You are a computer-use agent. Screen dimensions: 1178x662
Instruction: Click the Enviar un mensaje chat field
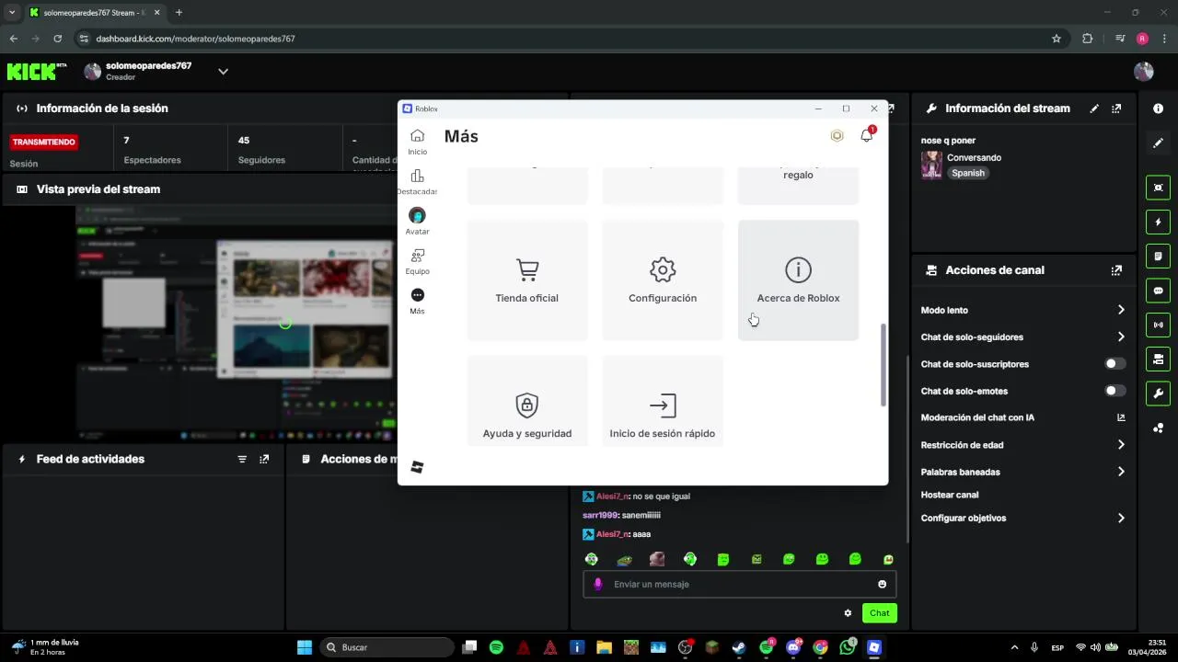click(739, 584)
